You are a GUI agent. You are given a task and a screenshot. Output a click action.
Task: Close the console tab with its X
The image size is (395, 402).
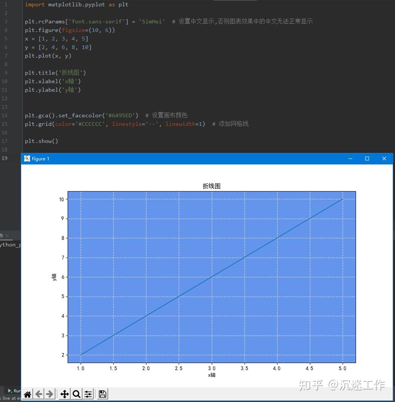pyautogui.click(x=7, y=235)
